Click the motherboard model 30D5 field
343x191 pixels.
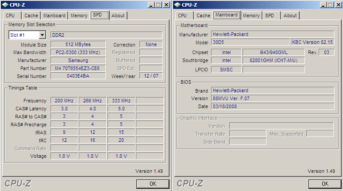(251, 42)
